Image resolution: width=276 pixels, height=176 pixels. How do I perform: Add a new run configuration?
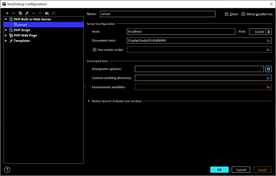point(7,13)
